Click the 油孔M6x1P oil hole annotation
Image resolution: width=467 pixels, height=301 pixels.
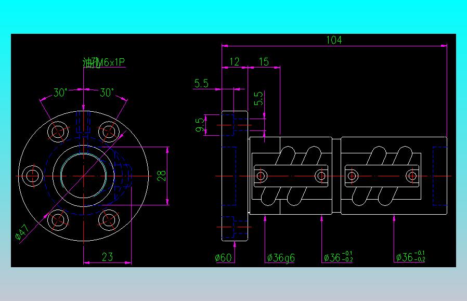click(103, 62)
